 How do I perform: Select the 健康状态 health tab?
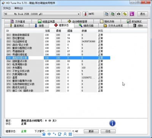62,25
